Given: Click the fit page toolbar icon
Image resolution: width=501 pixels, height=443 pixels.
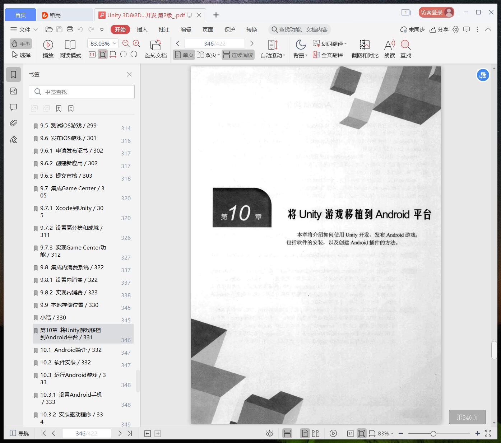Looking at the screenshot, I should coord(103,55).
